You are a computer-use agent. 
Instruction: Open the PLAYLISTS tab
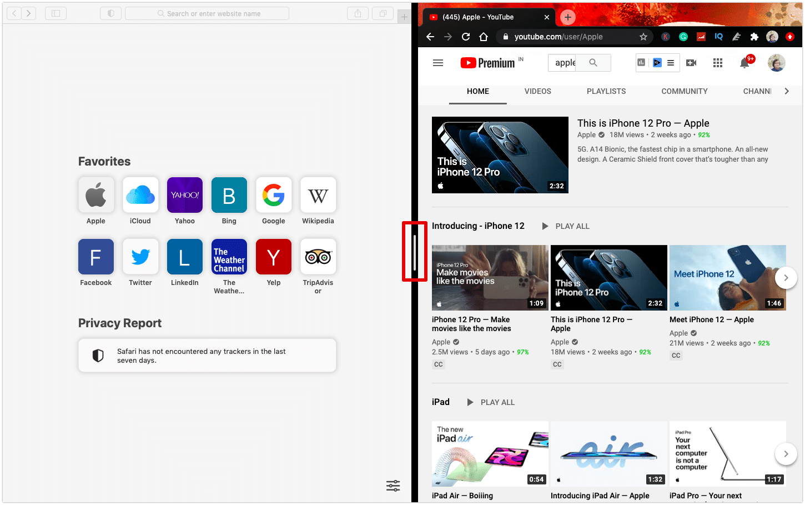pyautogui.click(x=606, y=91)
